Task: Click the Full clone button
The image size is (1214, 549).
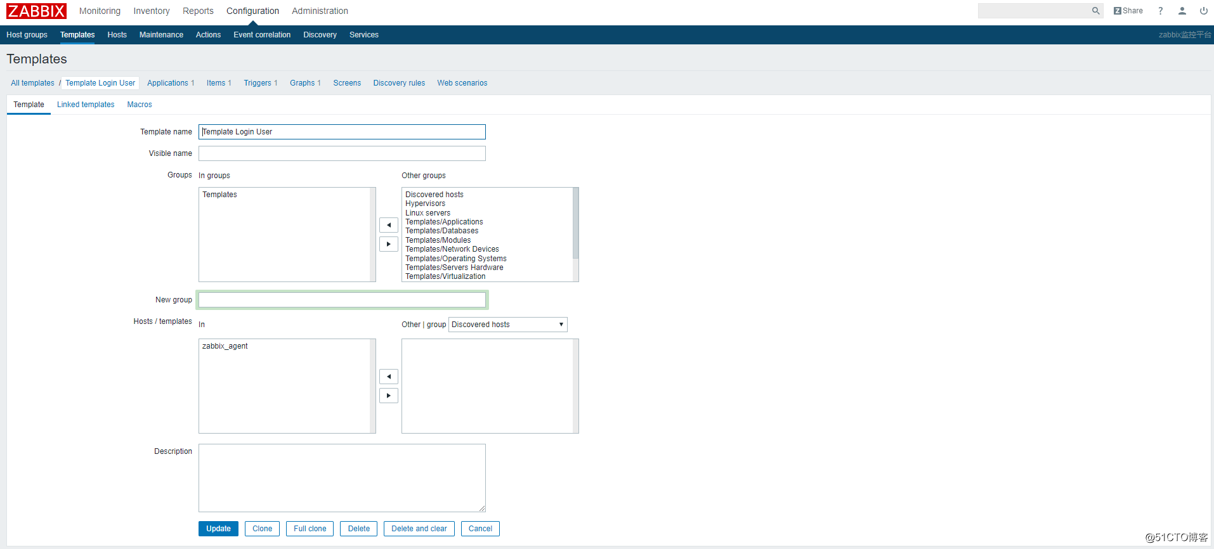Action: (x=310, y=529)
